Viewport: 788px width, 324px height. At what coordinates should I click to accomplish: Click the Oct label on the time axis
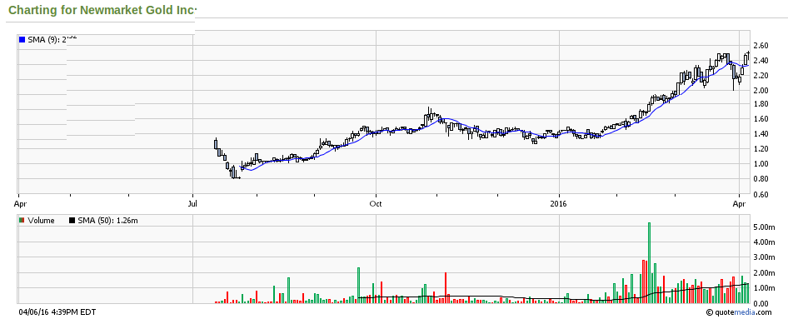376,204
